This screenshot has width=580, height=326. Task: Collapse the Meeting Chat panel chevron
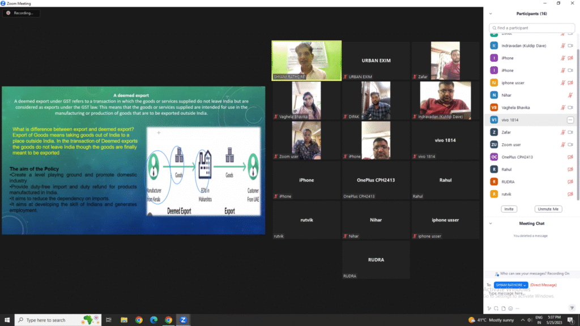click(x=491, y=224)
